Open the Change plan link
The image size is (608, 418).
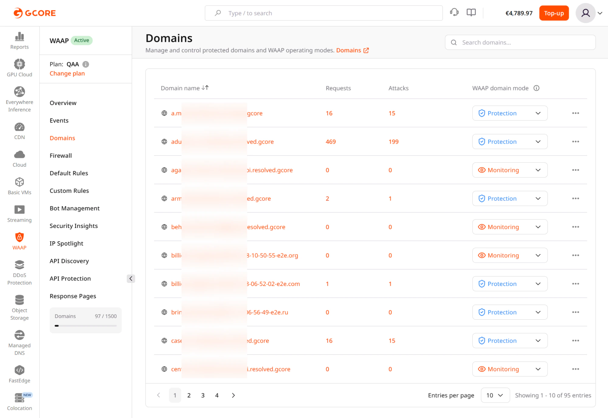[x=67, y=73]
